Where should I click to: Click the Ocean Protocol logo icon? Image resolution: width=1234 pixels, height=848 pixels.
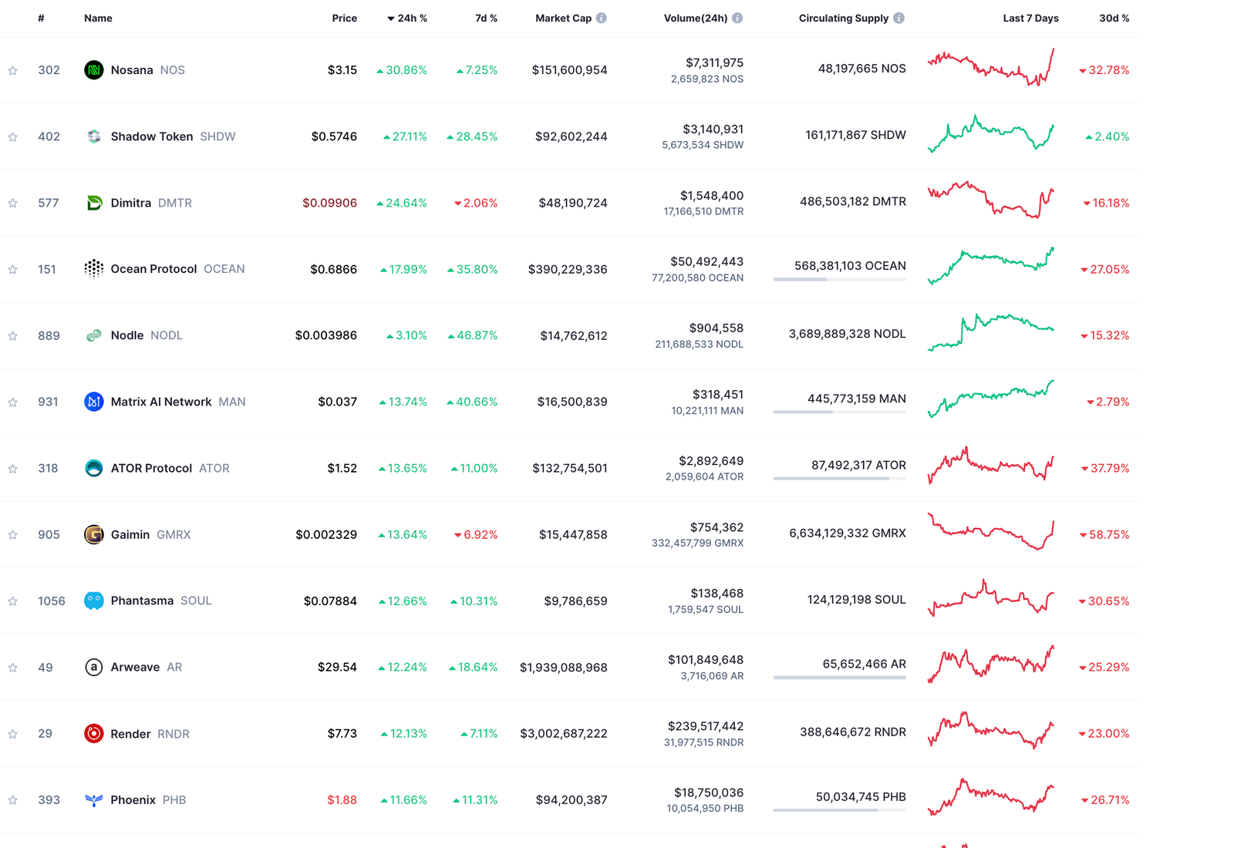(93, 269)
